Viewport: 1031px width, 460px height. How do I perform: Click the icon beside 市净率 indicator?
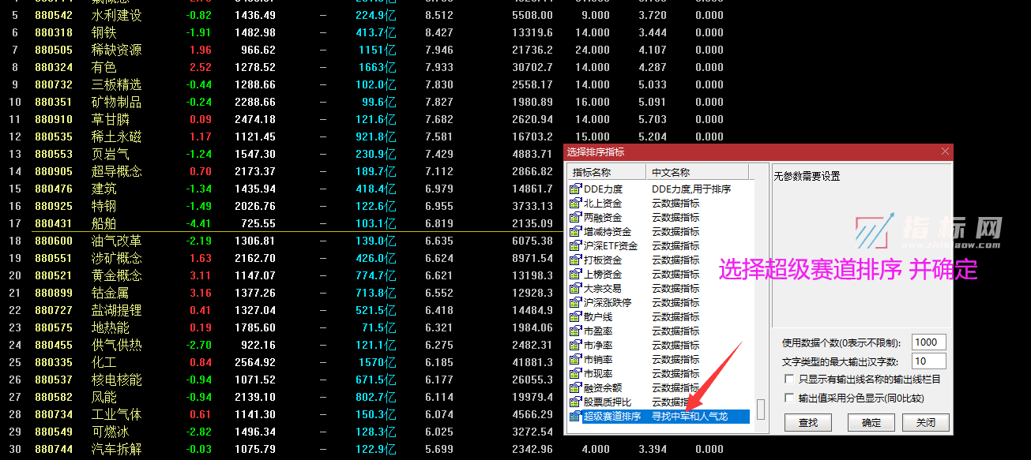point(575,346)
